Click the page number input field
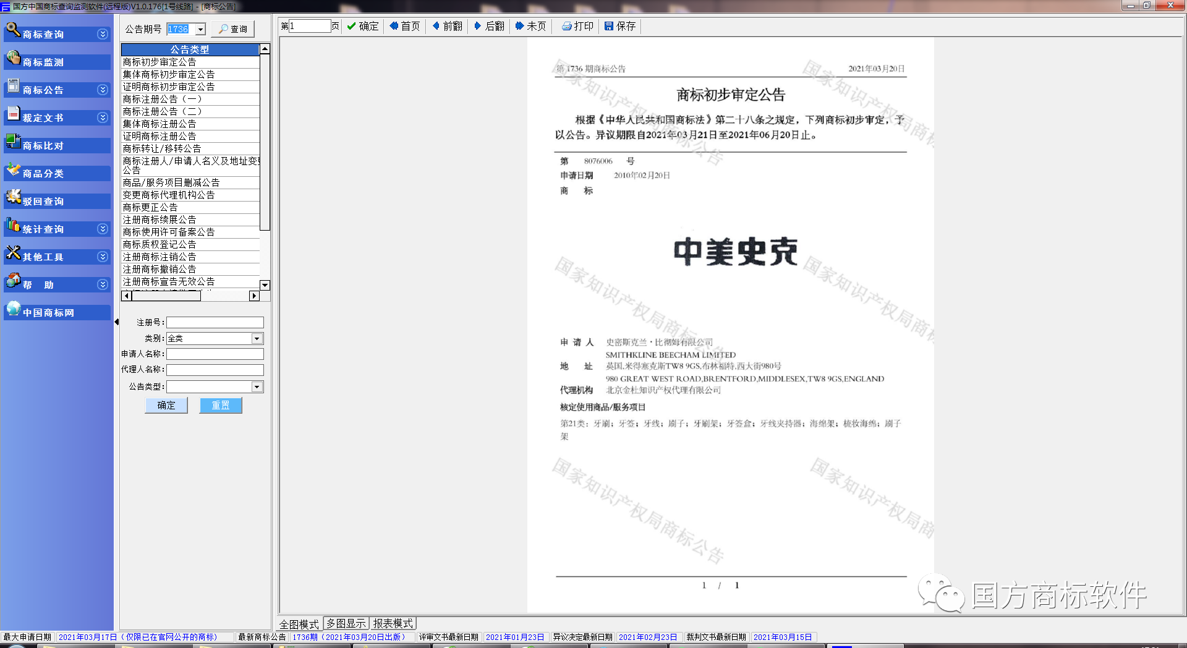 [310, 26]
